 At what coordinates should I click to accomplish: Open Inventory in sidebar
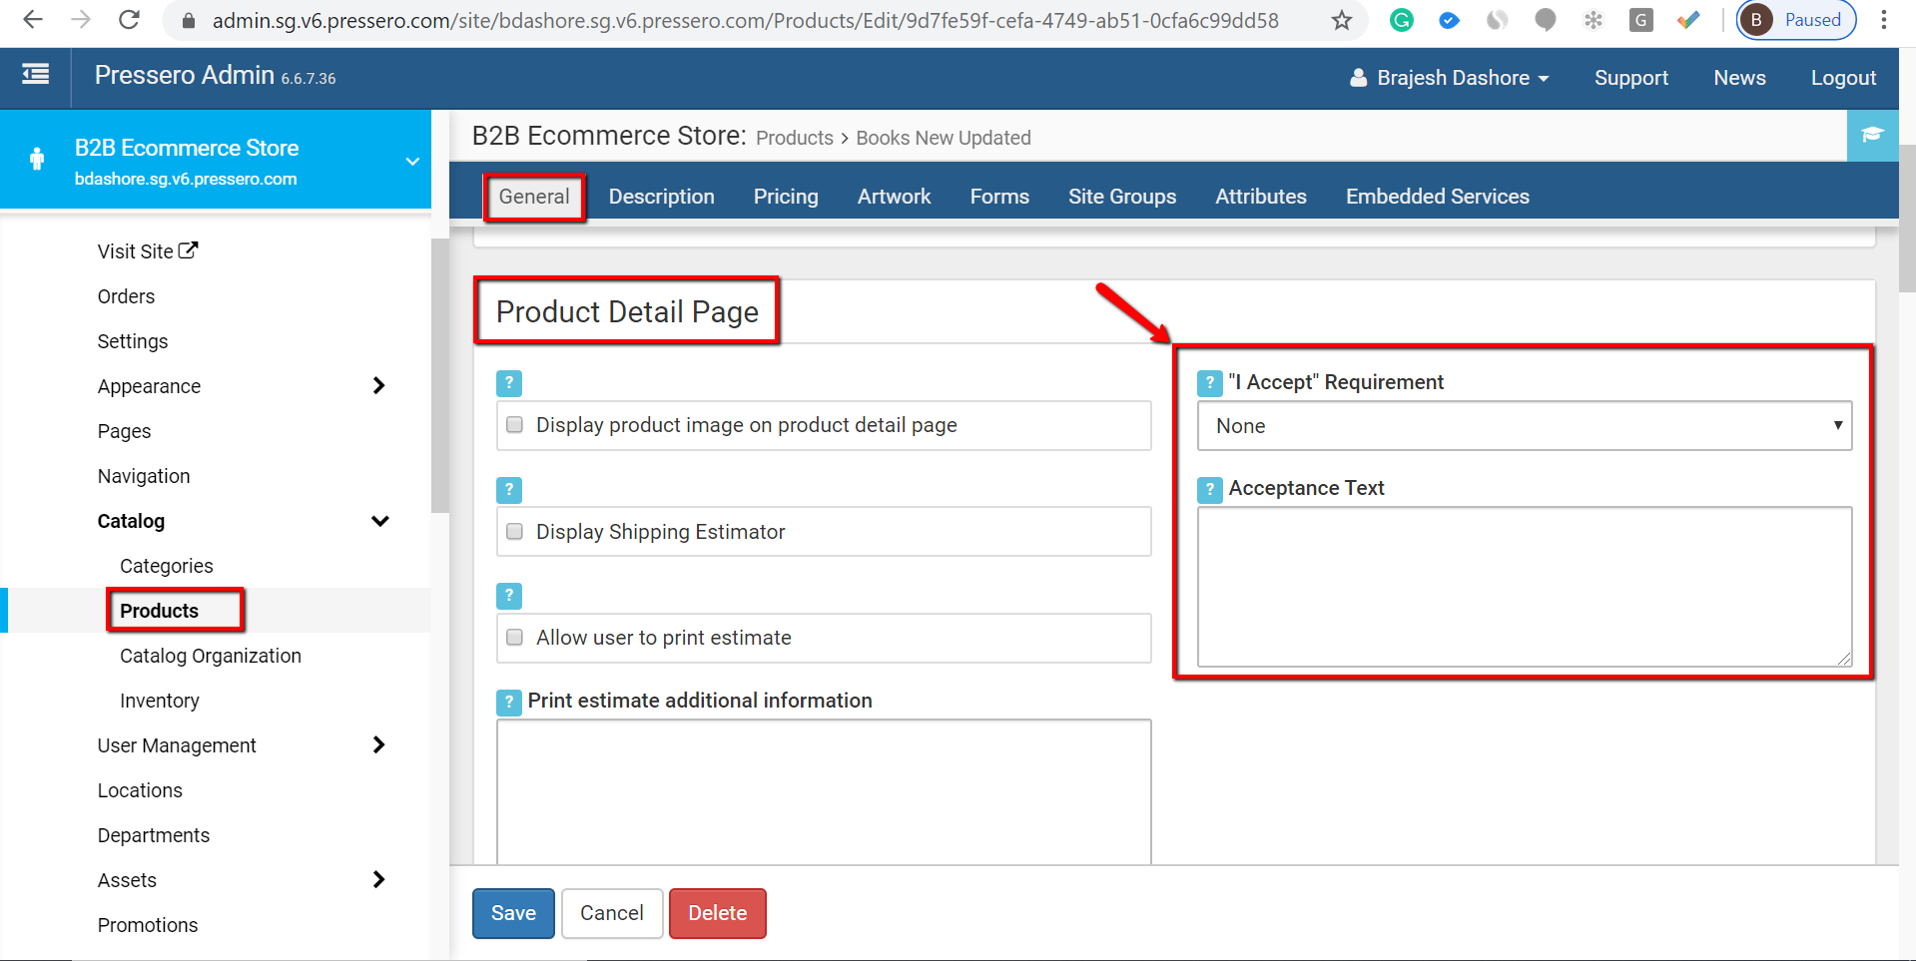click(160, 701)
